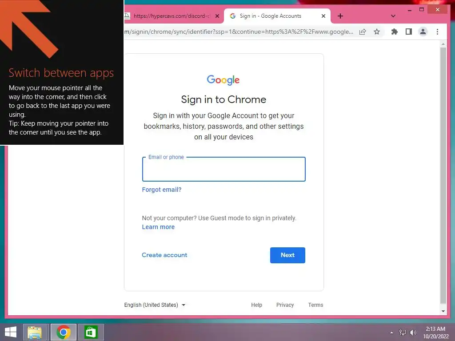This screenshot has height=341, width=455.
Task: Open the Extensions puzzle icon
Action: pos(395,32)
